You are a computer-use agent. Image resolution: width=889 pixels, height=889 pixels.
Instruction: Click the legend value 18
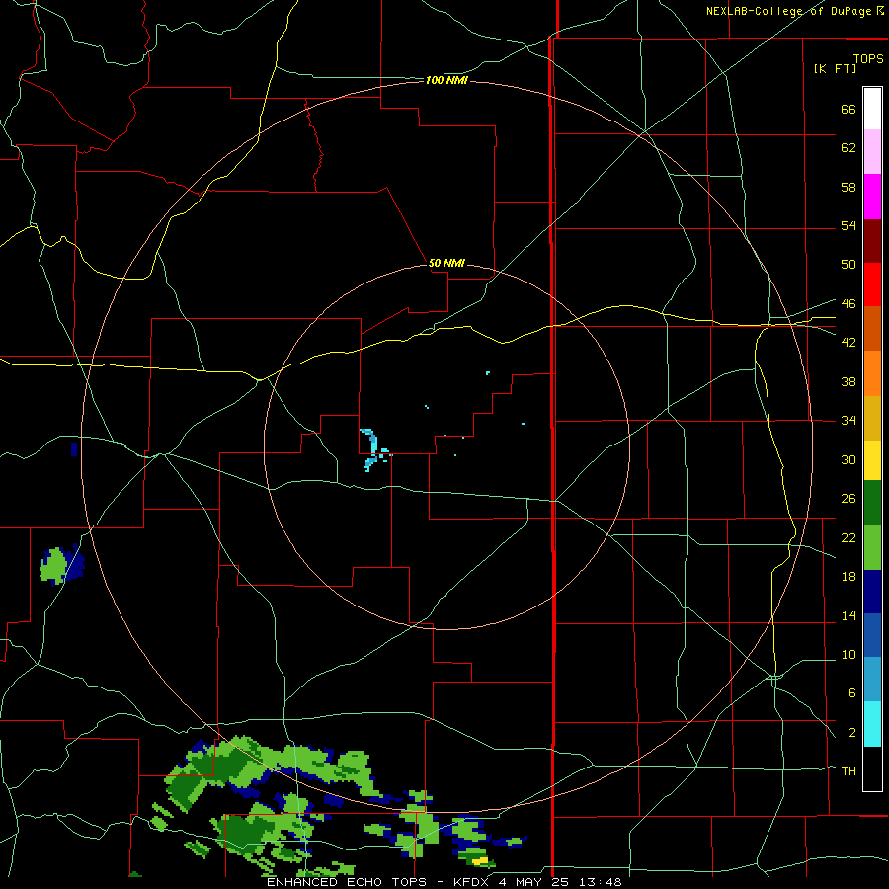click(849, 577)
